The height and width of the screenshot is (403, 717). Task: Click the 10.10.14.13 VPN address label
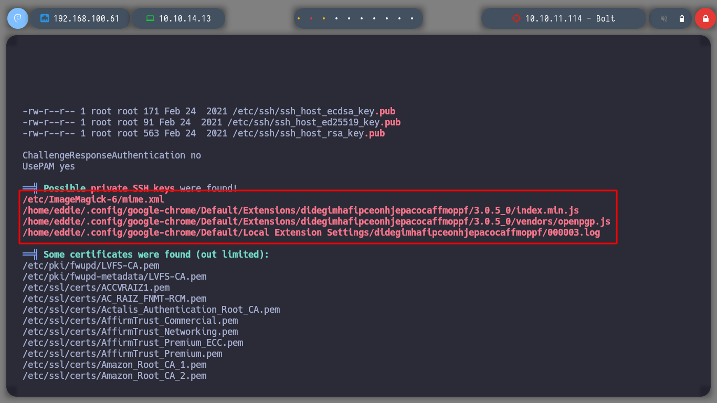tap(185, 18)
